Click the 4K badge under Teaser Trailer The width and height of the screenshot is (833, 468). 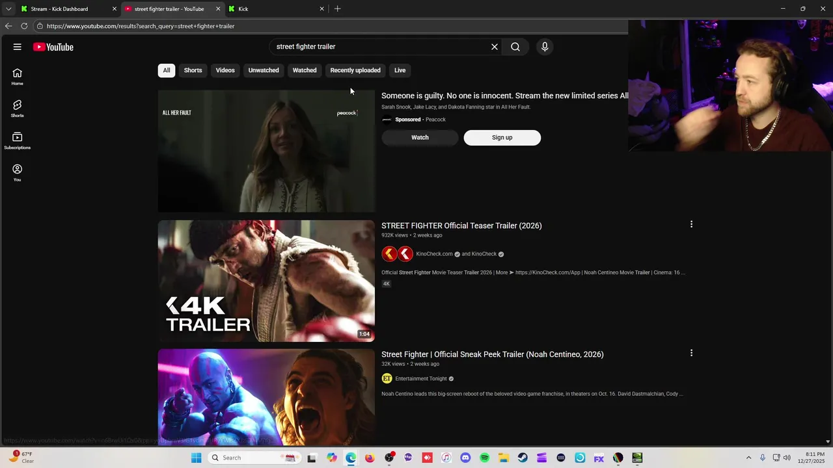pos(386,284)
